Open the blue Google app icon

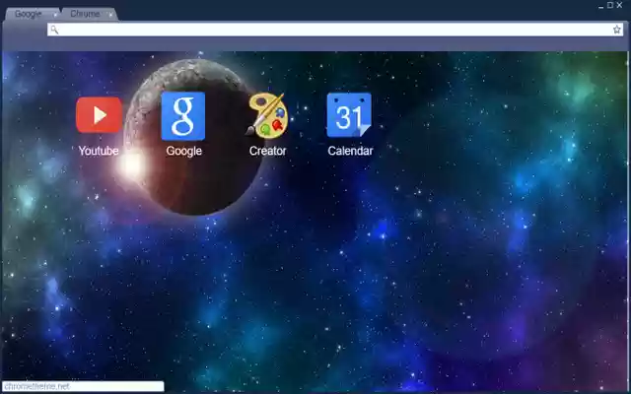click(x=183, y=116)
